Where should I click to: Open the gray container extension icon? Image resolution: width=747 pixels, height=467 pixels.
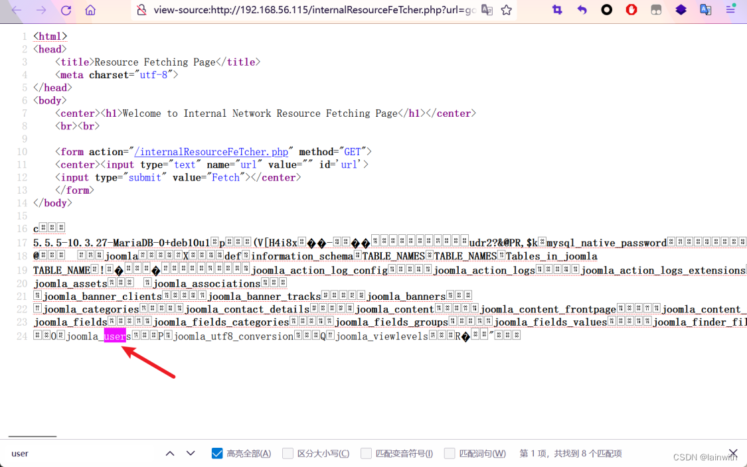click(x=656, y=9)
